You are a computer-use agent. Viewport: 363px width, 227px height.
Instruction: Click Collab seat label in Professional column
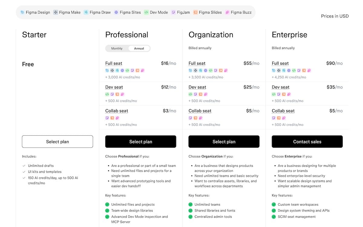[117, 111]
